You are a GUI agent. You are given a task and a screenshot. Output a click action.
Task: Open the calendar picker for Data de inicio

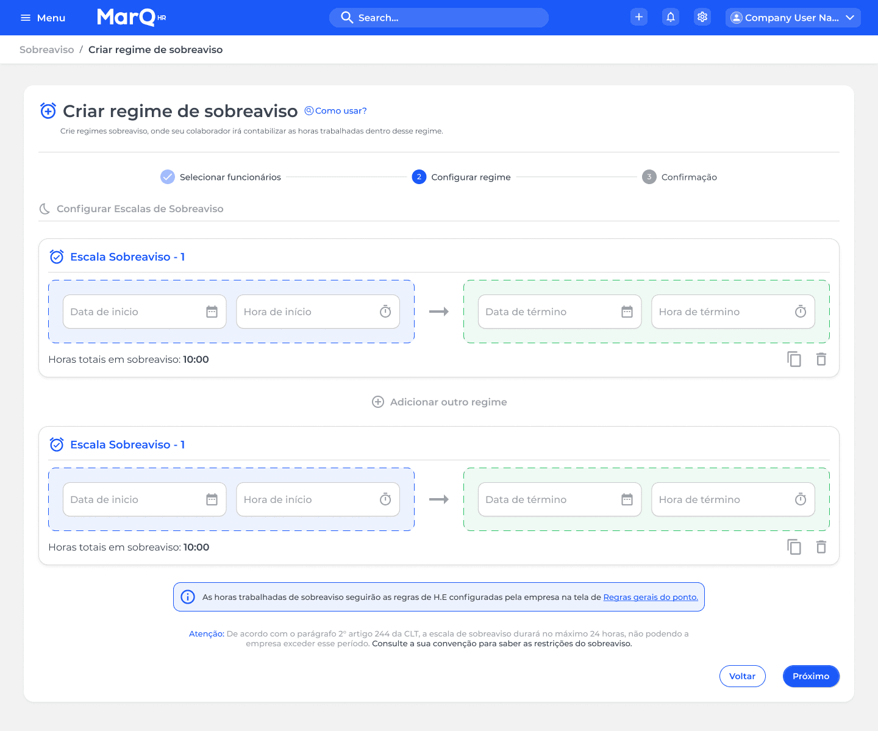(212, 312)
